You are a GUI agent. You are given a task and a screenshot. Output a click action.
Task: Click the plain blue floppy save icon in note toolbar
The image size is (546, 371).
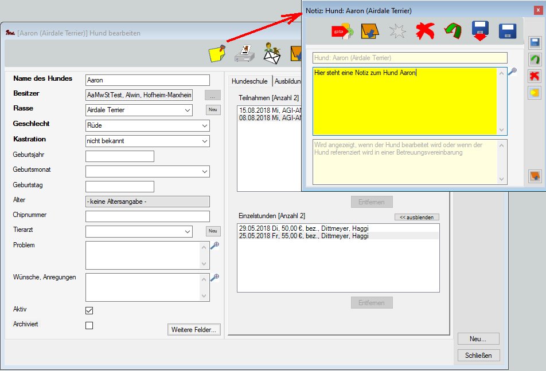coord(508,31)
